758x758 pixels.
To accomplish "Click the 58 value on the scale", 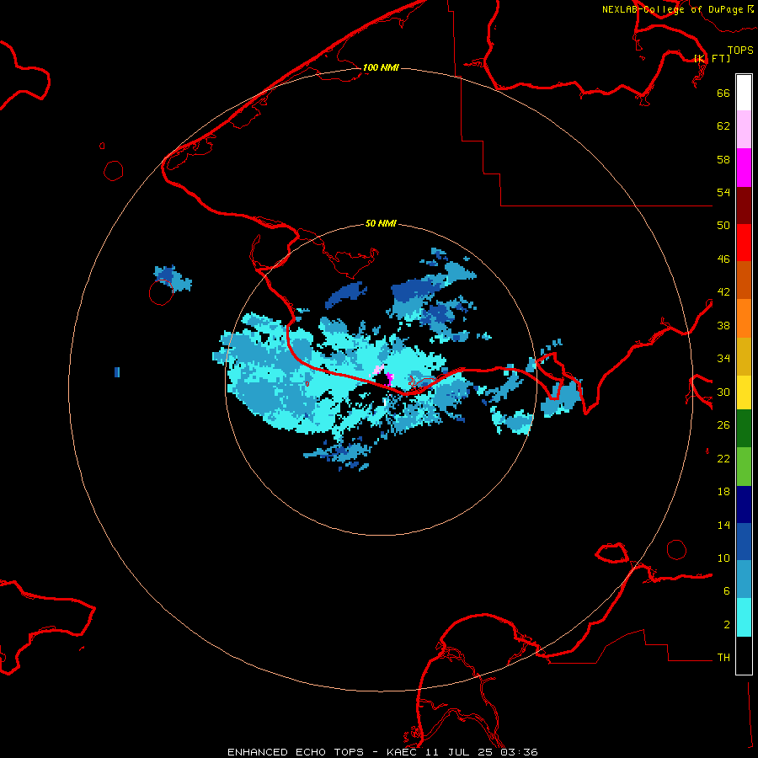I will click(723, 159).
